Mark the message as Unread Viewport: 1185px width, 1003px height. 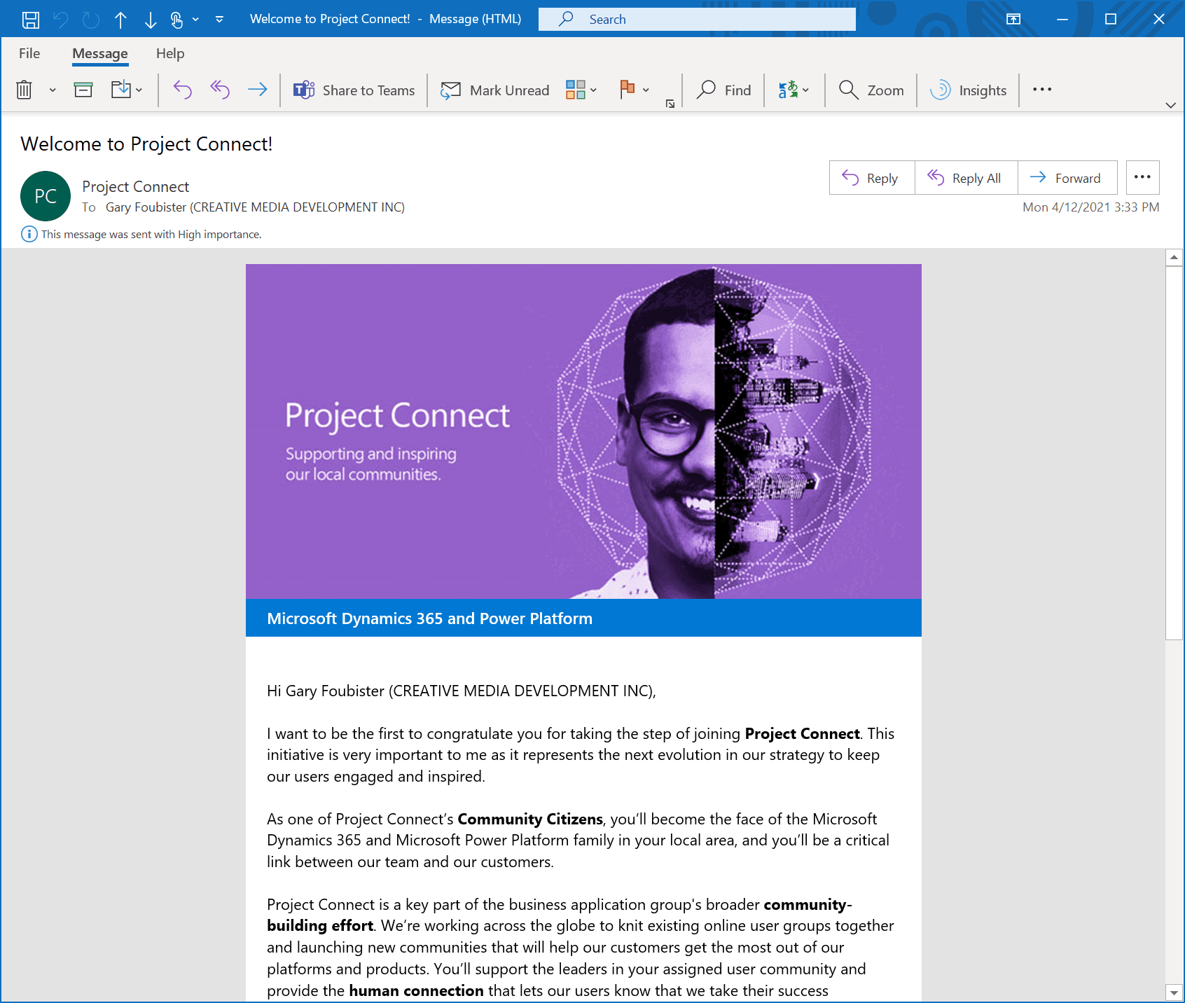coord(494,90)
